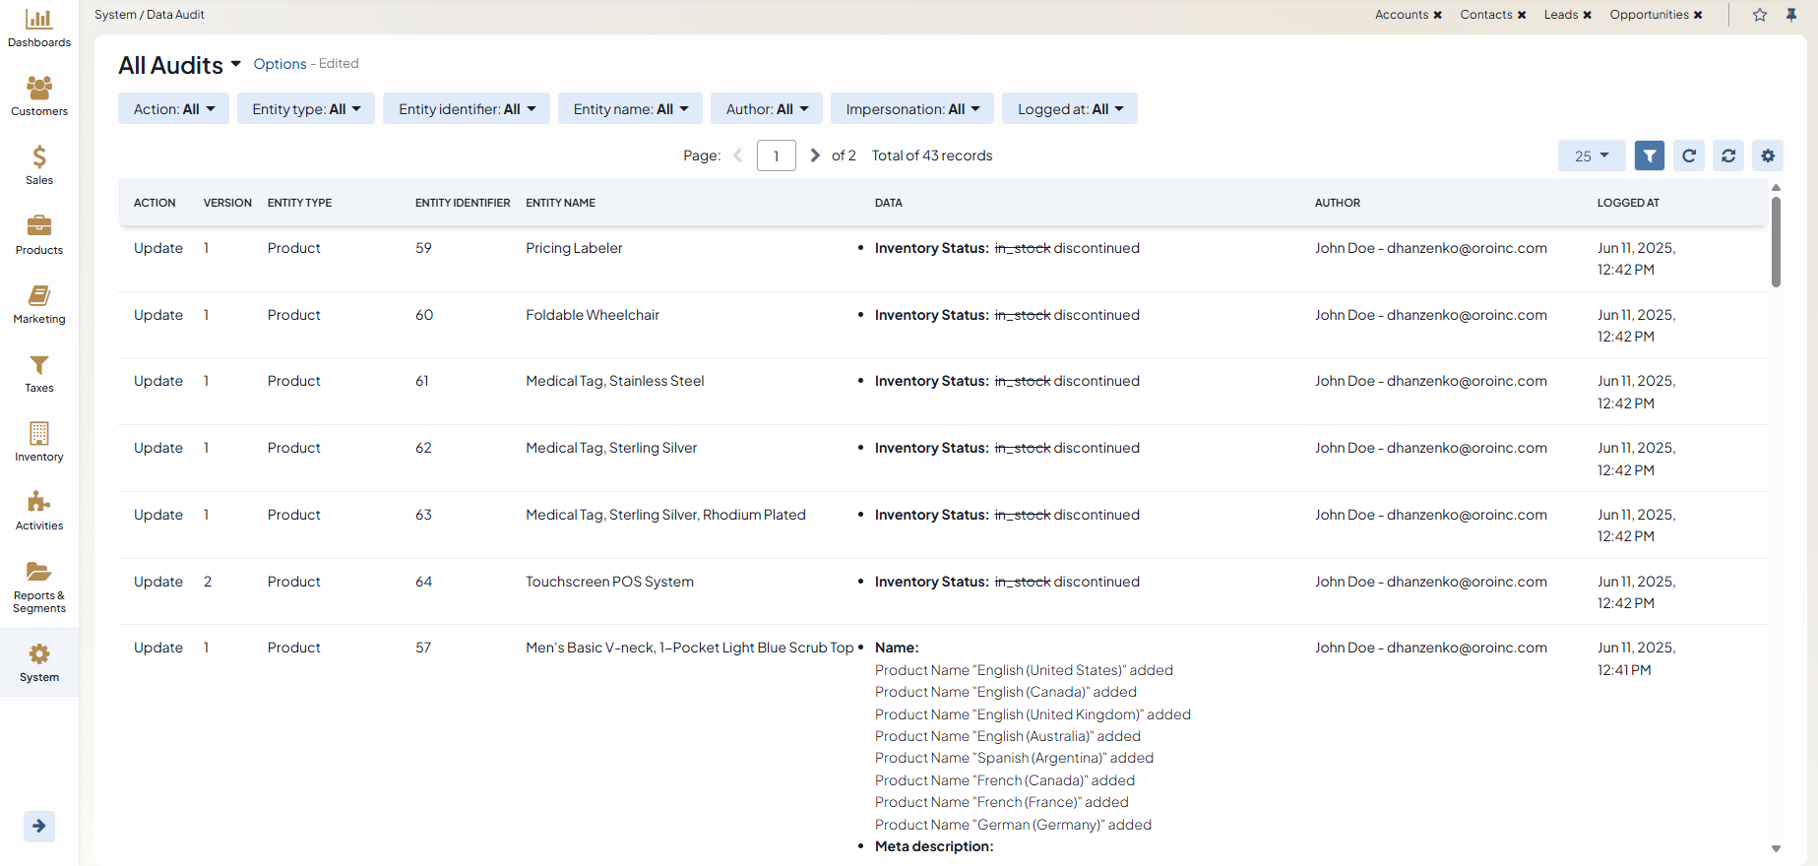Expand the Action filter dropdown

tap(173, 109)
